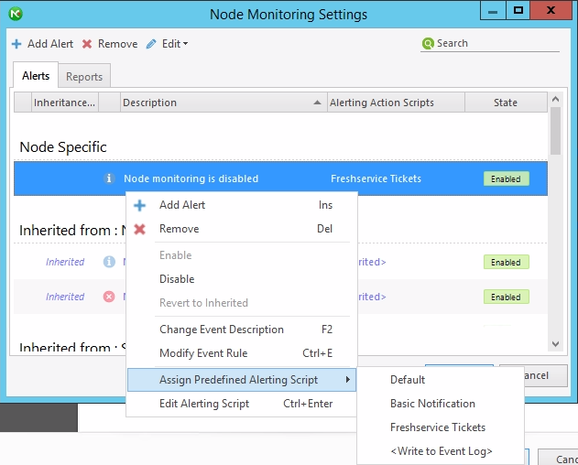
Task: Open the Edit dropdown arrow in toolbar
Action: pos(185,43)
